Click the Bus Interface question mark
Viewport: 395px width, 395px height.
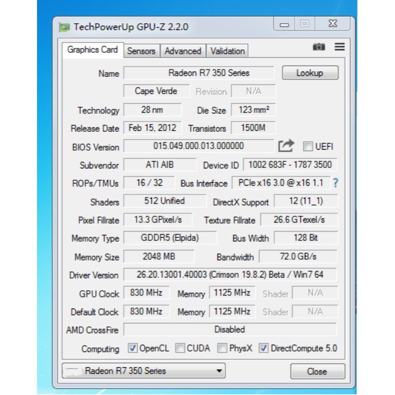tap(335, 183)
